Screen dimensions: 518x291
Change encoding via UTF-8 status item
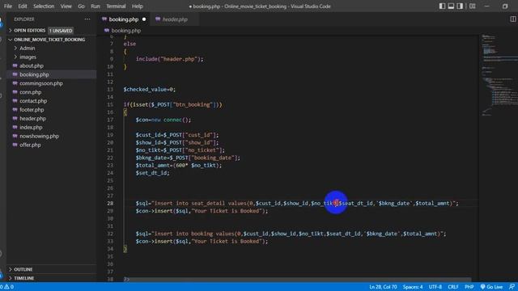click(x=435, y=287)
